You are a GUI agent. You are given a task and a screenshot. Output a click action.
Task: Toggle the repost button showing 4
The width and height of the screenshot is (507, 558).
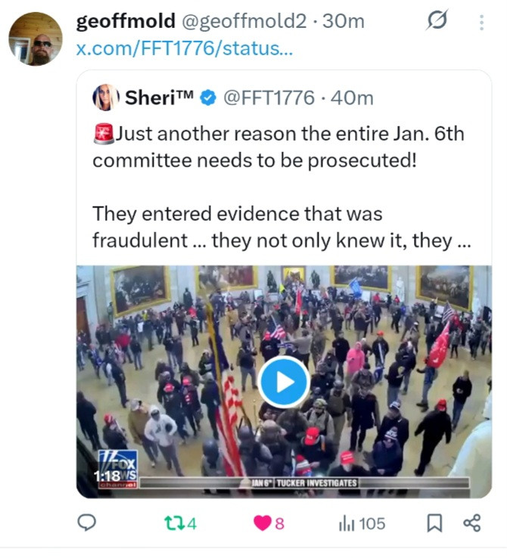180,523
